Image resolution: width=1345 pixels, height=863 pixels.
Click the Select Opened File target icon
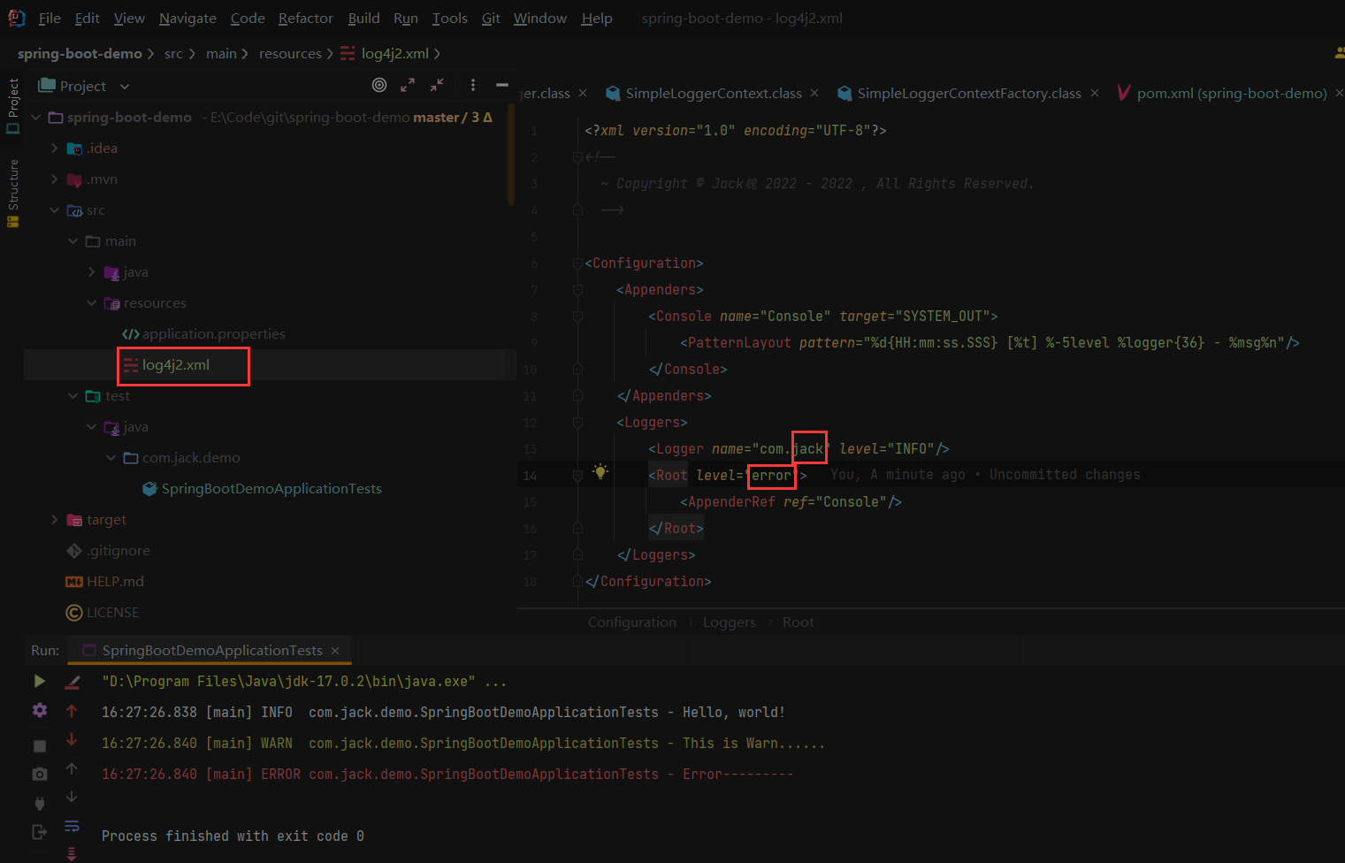(x=379, y=85)
